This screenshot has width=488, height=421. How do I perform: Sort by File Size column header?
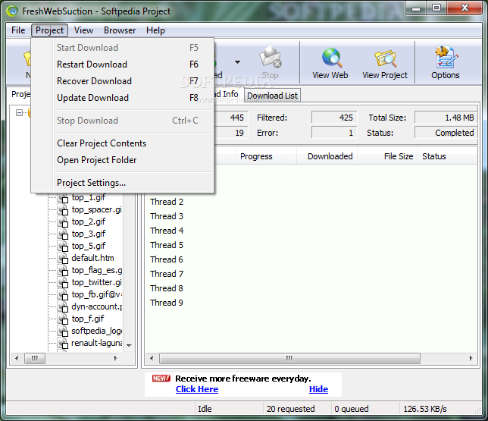point(388,156)
